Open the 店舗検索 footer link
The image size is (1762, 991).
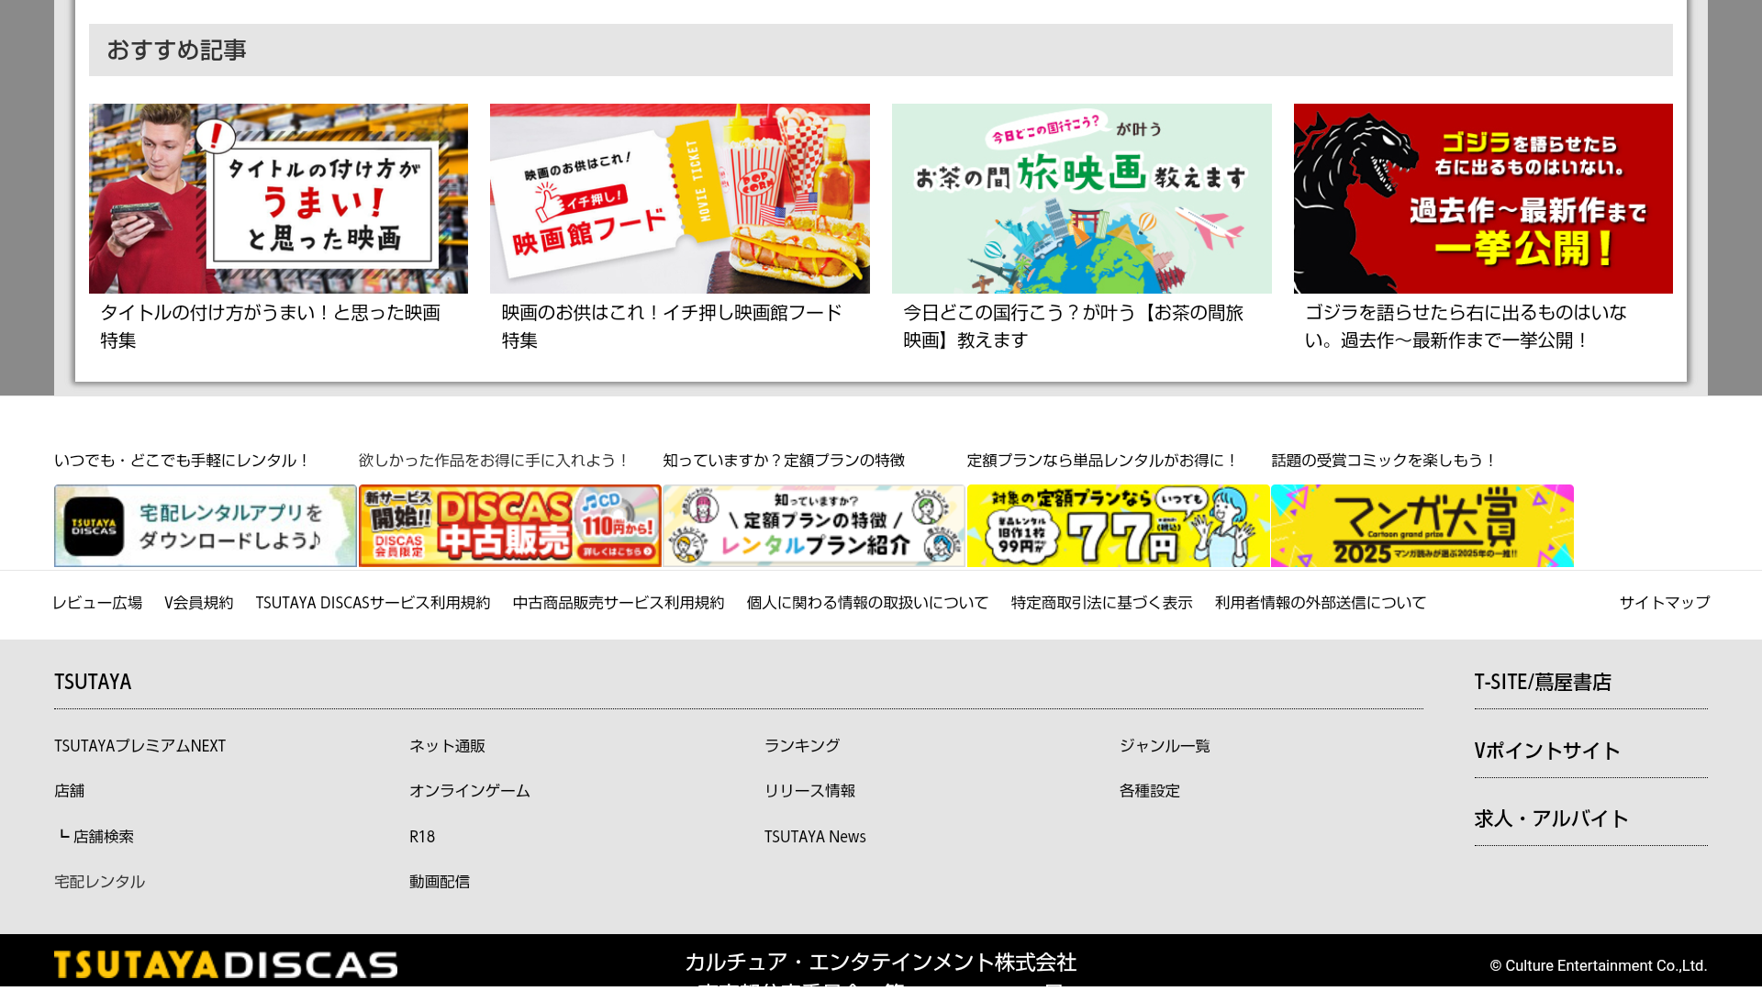pos(103,837)
